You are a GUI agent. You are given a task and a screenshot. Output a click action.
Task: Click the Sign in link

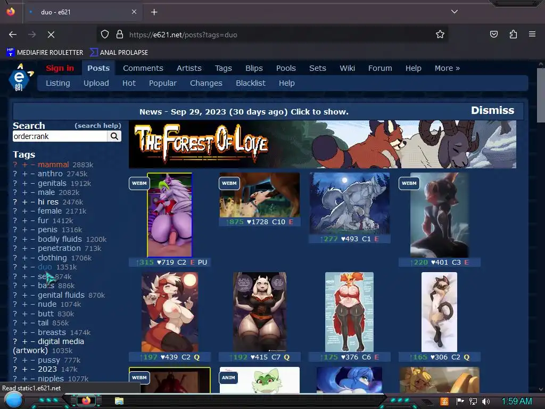(60, 68)
